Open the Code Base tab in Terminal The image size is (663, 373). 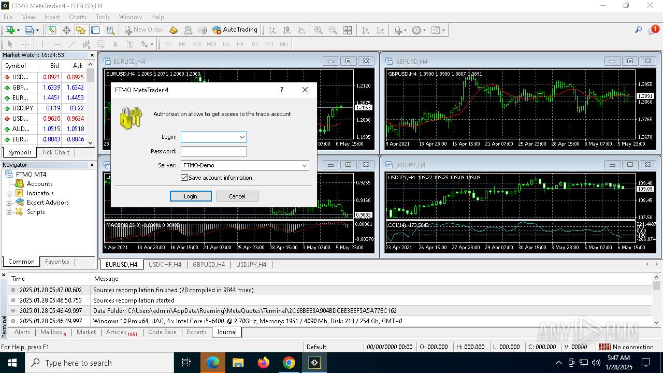click(162, 332)
